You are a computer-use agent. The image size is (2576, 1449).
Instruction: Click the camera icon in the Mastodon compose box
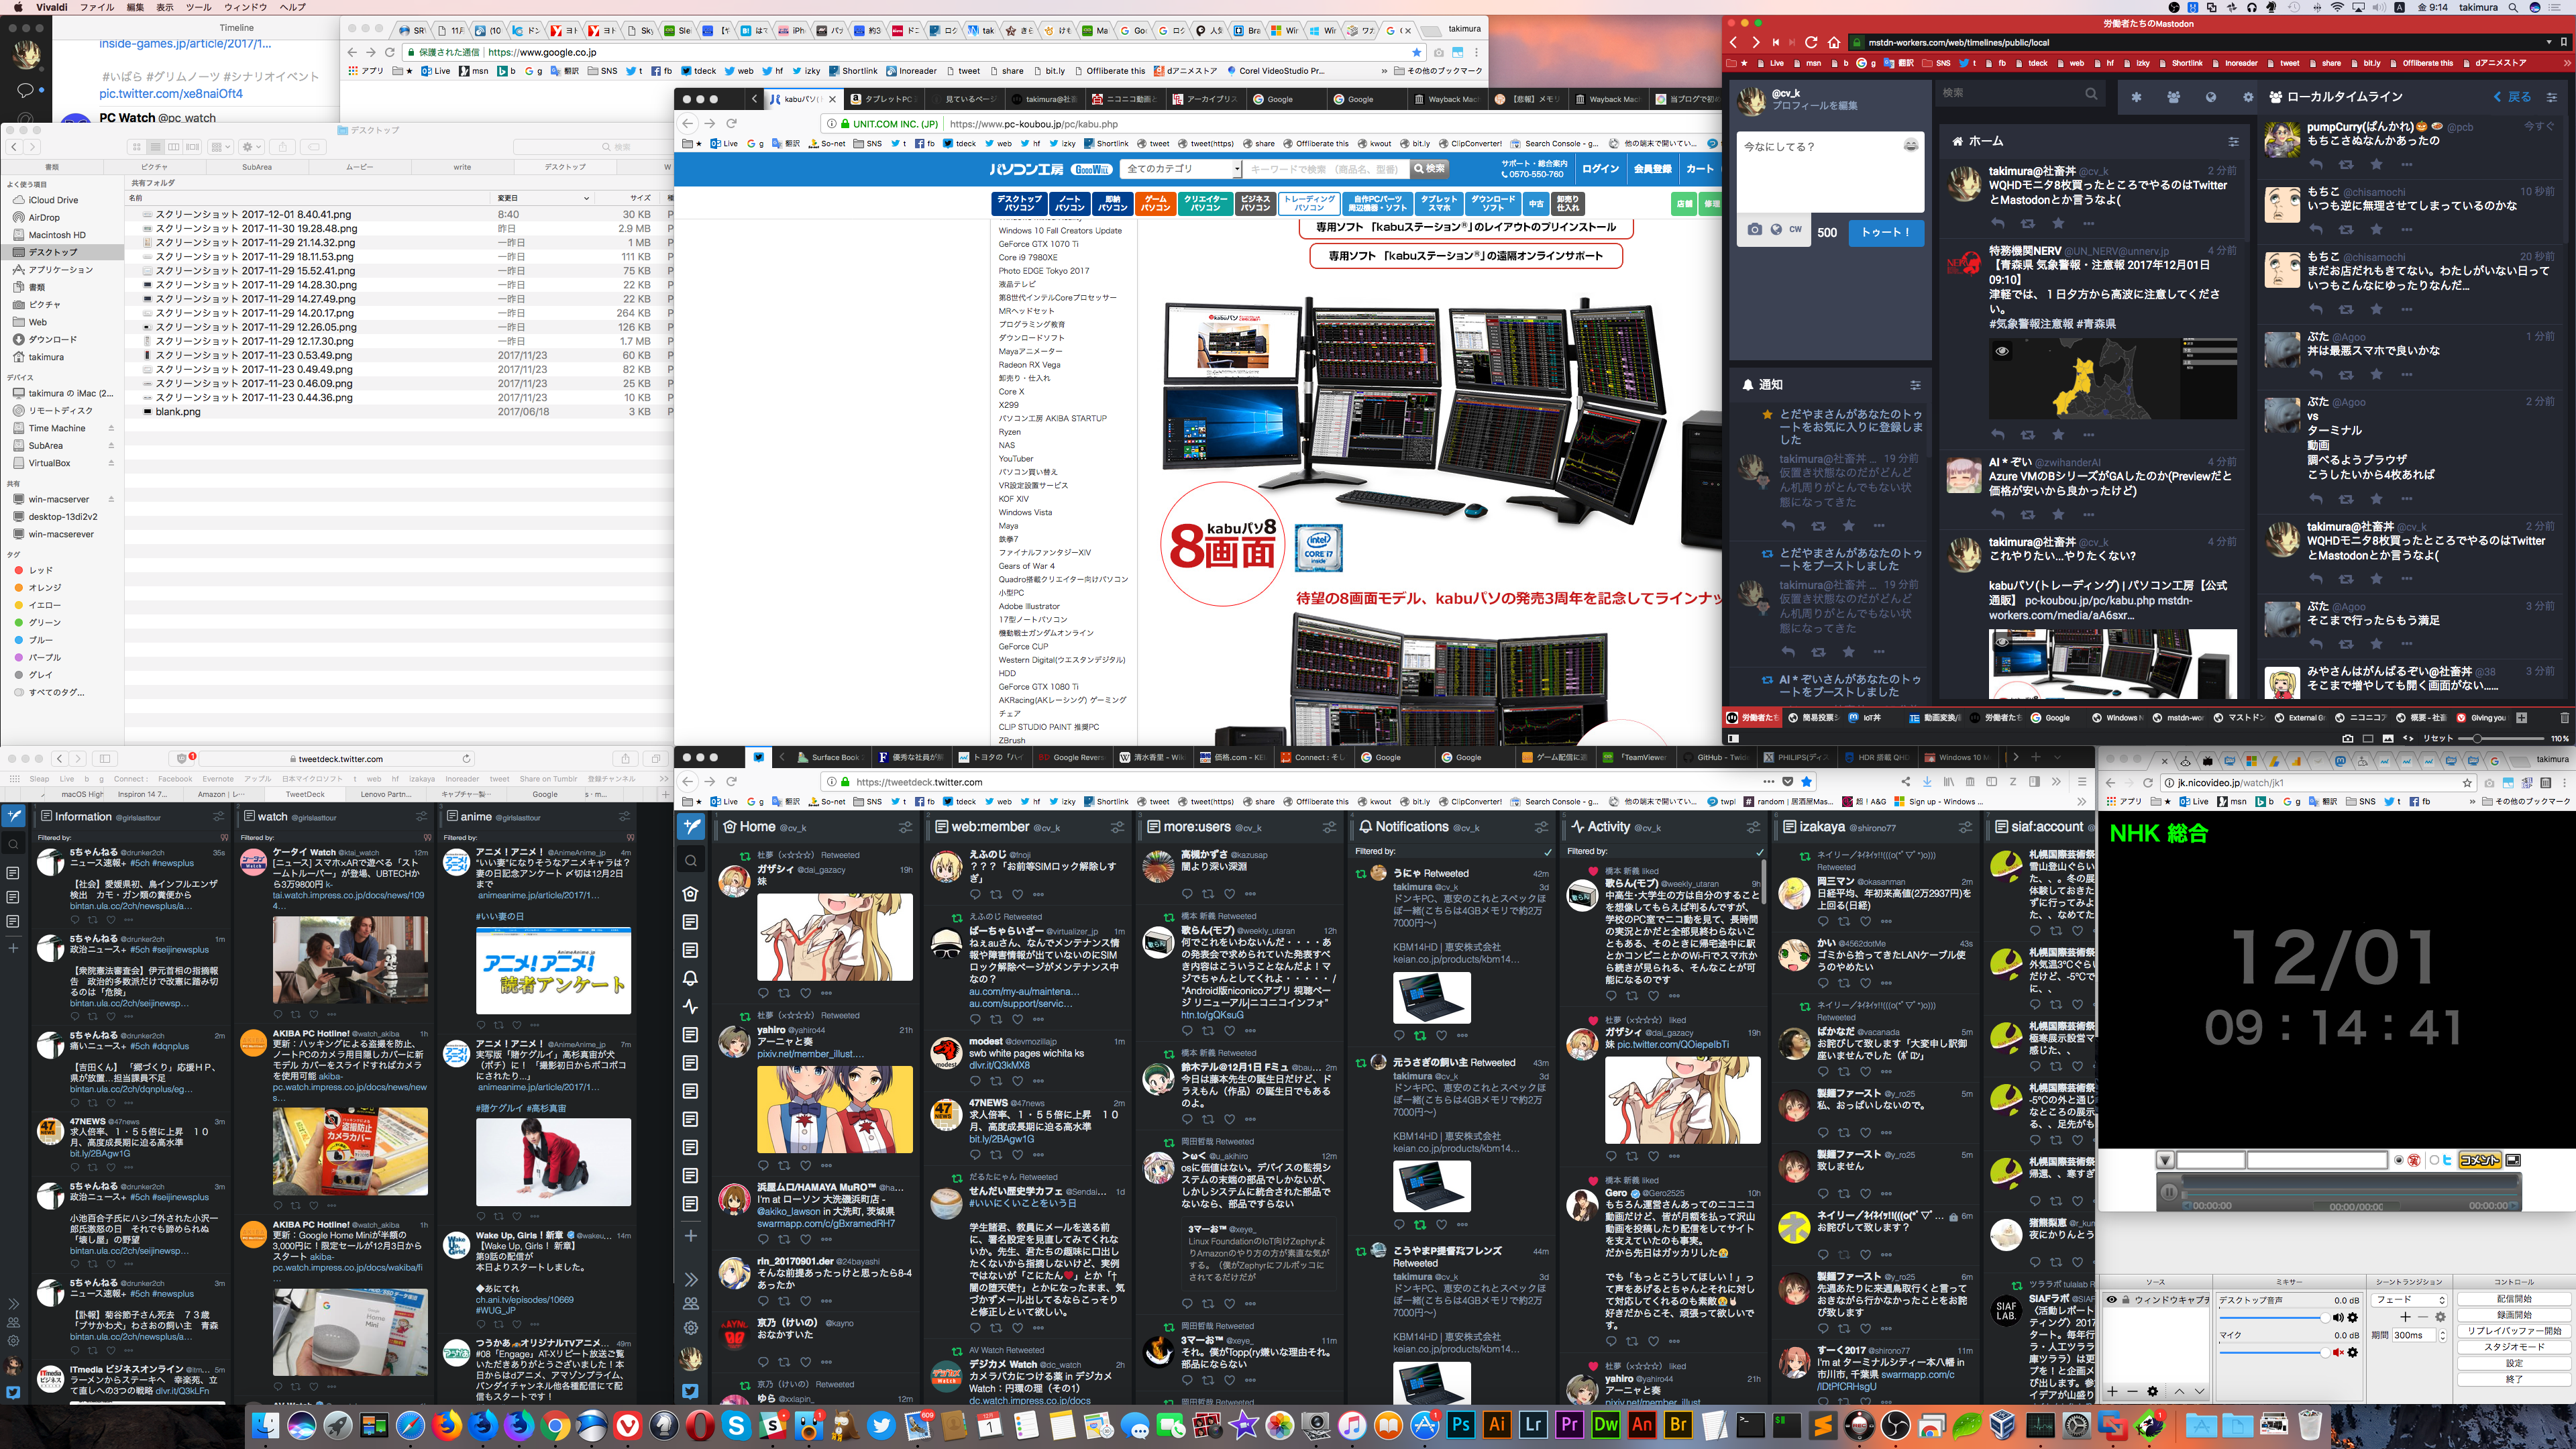coord(1754,230)
